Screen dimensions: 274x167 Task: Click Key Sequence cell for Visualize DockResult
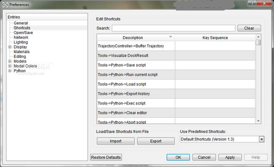click(215, 56)
